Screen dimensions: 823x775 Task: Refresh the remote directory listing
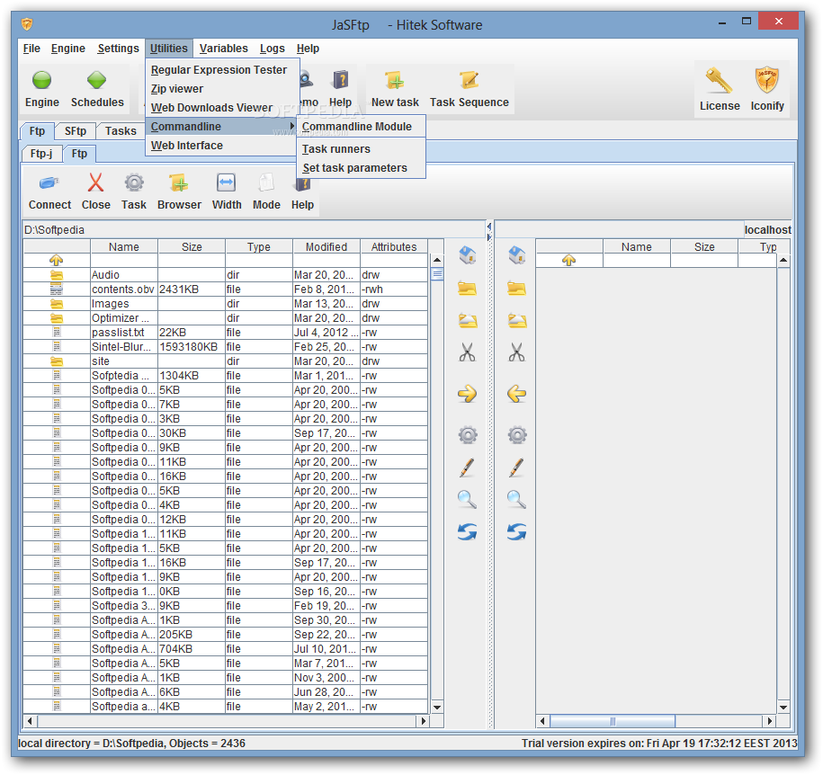point(517,532)
